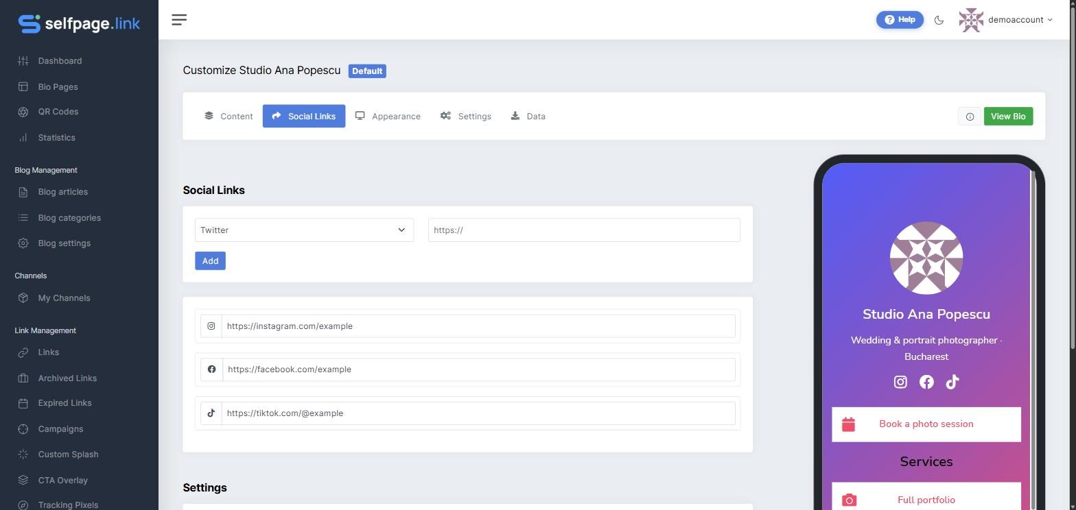This screenshot has height=510, width=1076.
Task: Click Facebook icon in phone preview
Action: click(926, 382)
